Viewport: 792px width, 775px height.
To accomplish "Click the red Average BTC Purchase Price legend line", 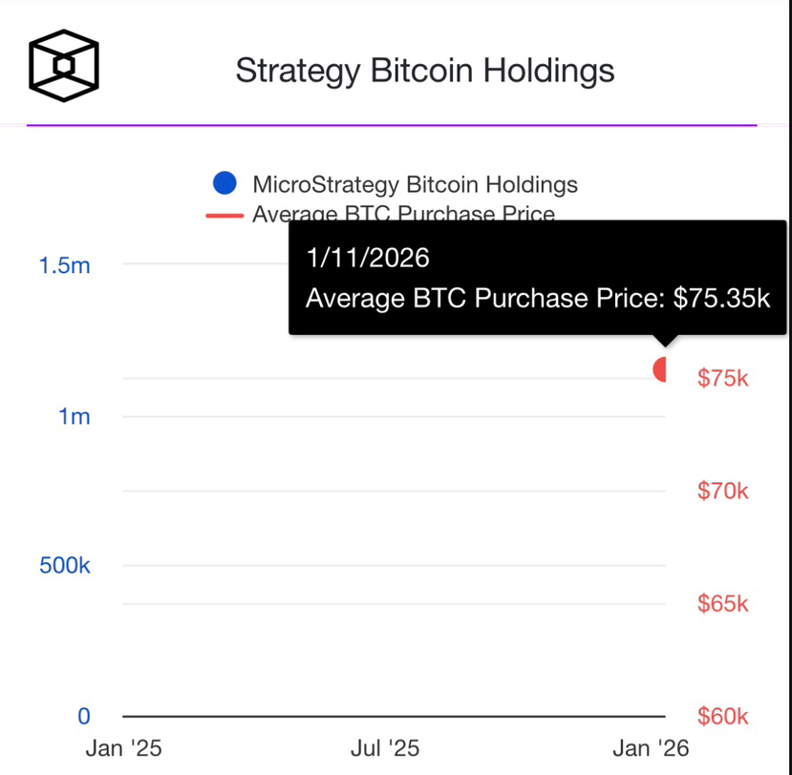I will tap(225, 216).
